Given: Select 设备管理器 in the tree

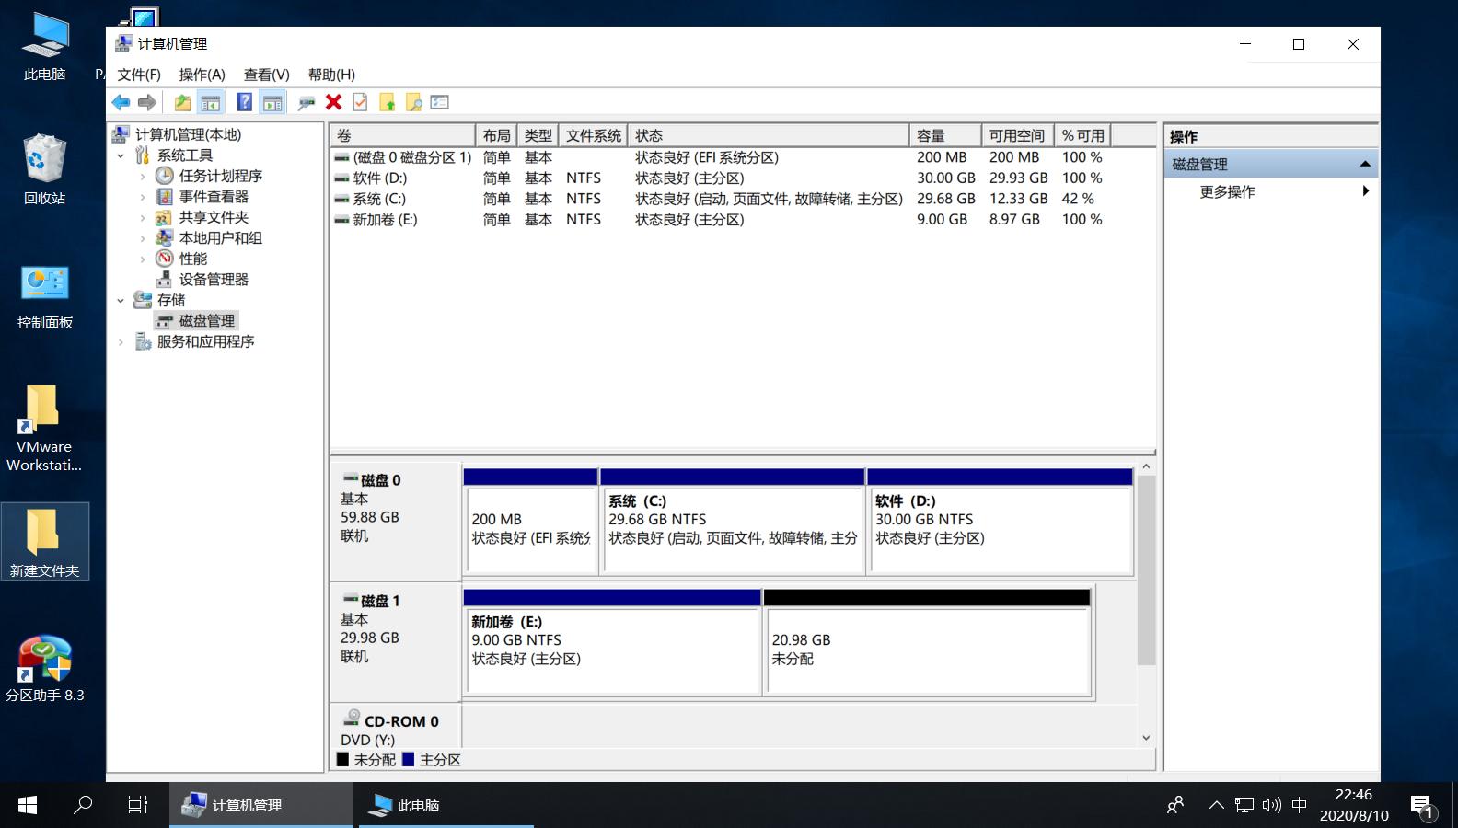Looking at the screenshot, I should point(214,279).
